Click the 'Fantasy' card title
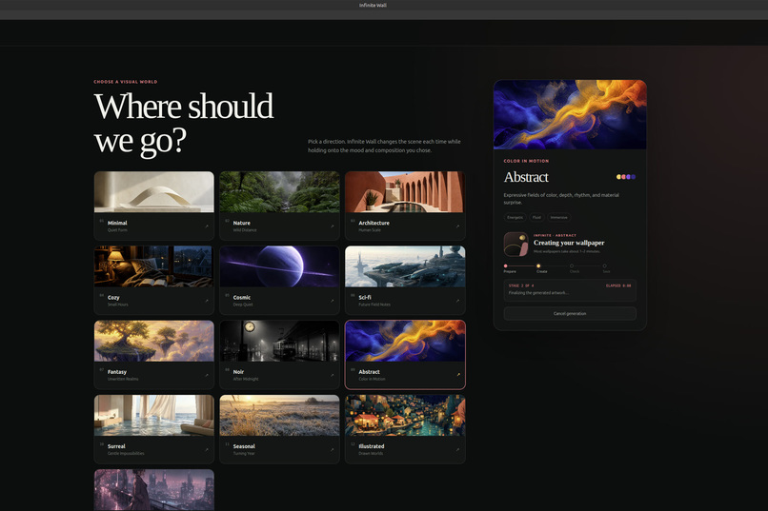The height and width of the screenshot is (511, 768). coord(117,372)
